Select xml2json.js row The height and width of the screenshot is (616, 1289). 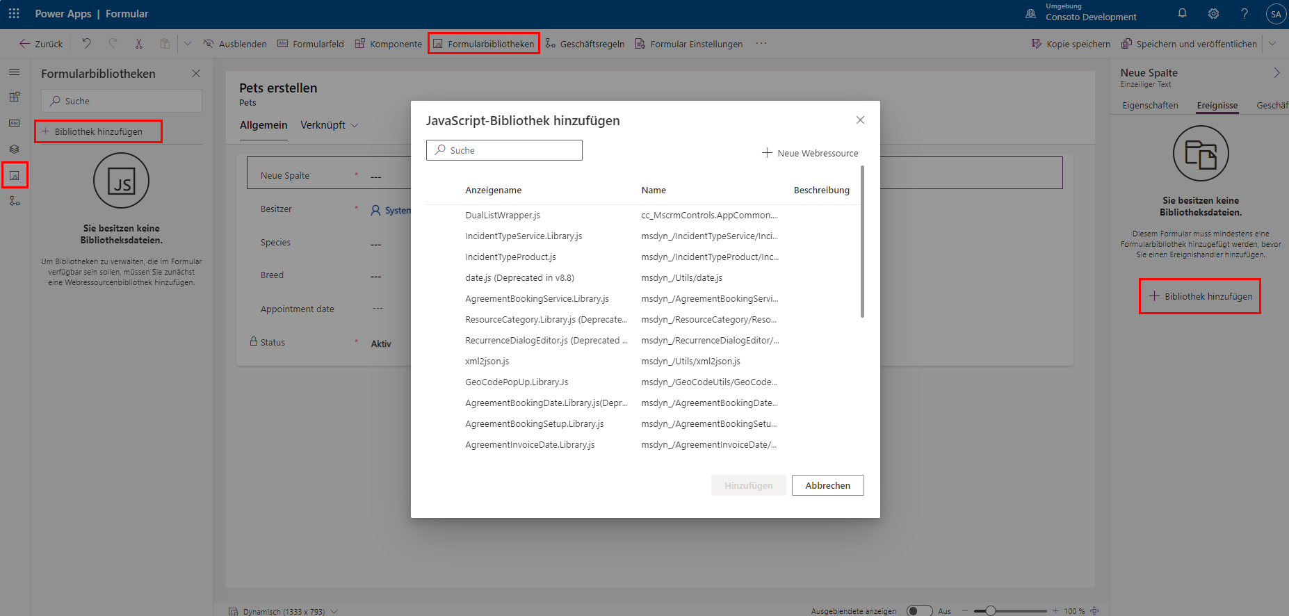tap(642, 361)
